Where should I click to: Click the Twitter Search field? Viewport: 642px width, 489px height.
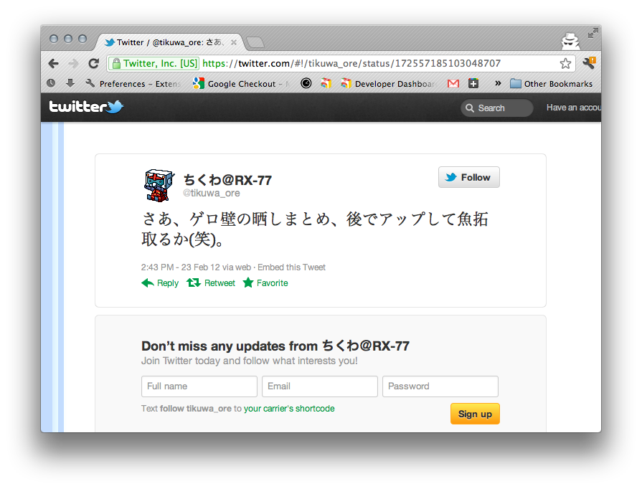497,108
